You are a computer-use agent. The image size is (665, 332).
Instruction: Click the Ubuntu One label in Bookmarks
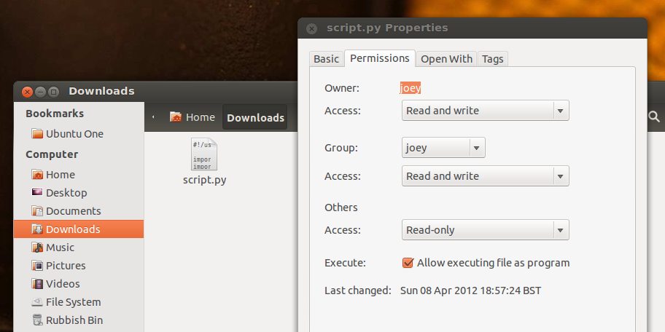[x=74, y=134]
